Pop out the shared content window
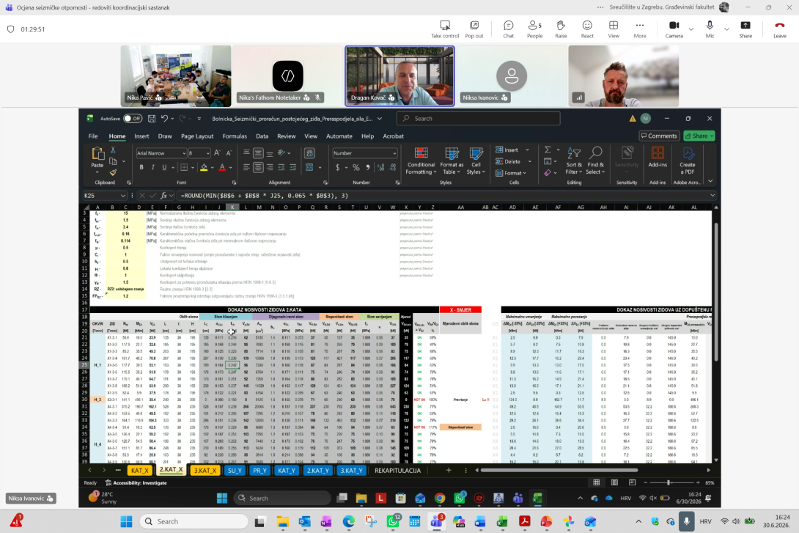The width and height of the screenshot is (799, 533). click(474, 29)
